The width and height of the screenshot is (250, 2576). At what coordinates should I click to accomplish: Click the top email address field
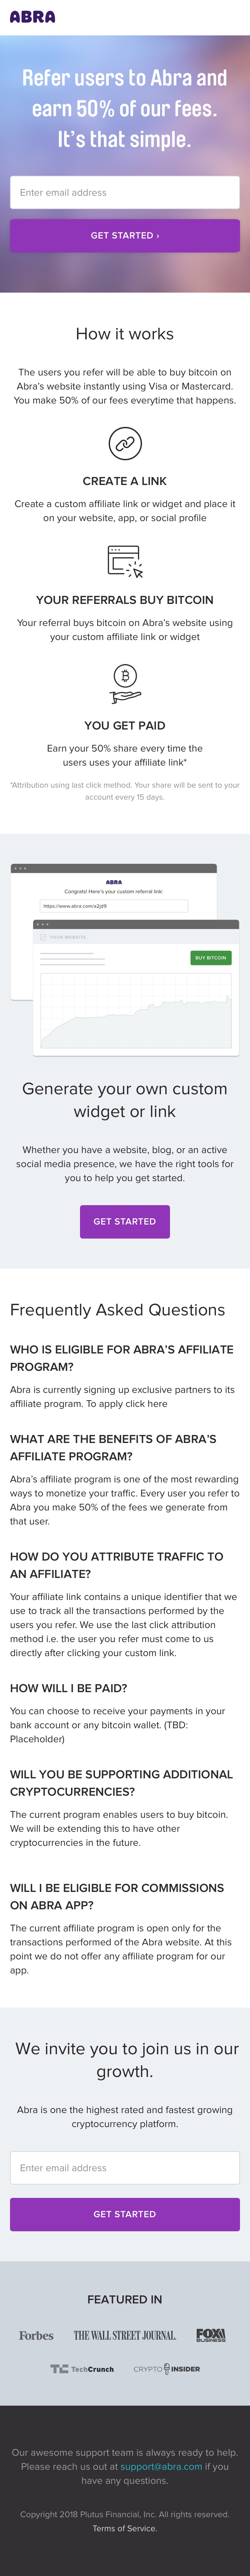click(x=125, y=192)
